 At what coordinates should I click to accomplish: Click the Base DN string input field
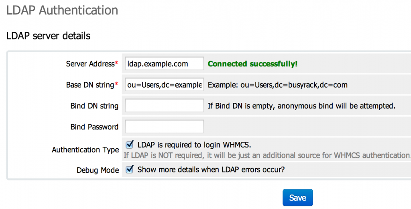click(164, 84)
